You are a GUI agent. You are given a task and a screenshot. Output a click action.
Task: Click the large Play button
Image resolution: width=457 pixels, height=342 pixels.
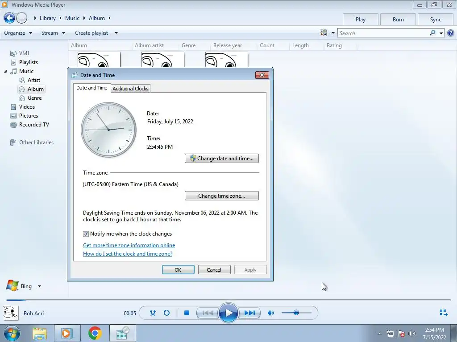228,313
